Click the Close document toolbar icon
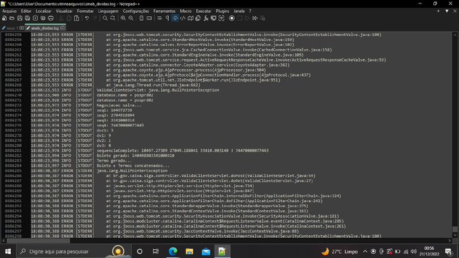Image resolution: width=459 pixels, height=258 pixels. (x=35, y=18)
